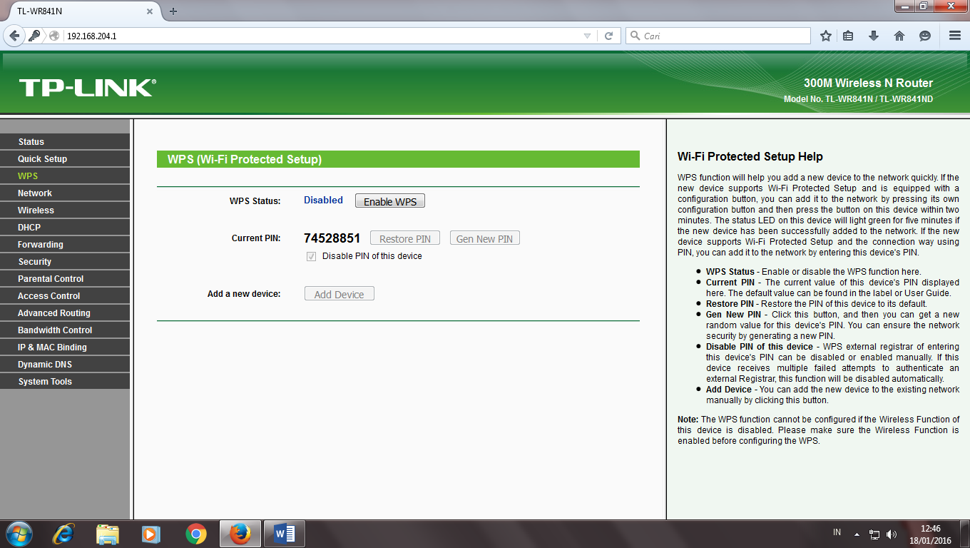Open Network menu item
970x548 pixels.
click(x=65, y=193)
